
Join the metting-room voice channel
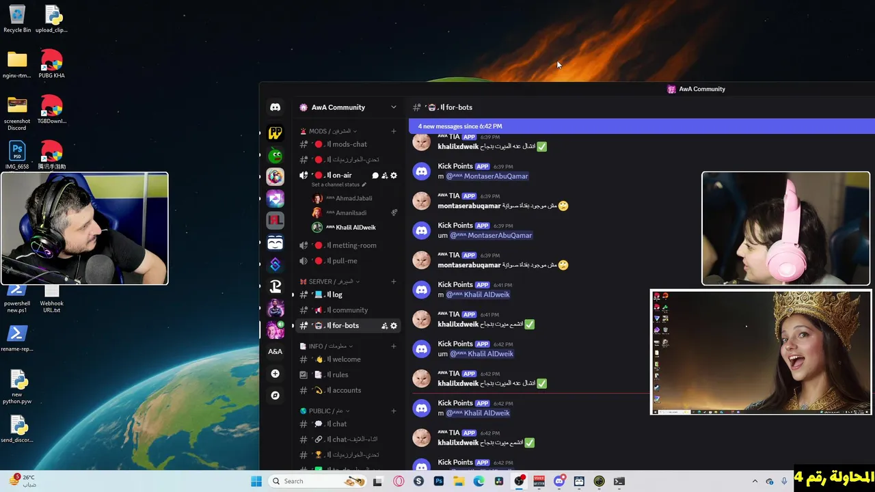349,245
